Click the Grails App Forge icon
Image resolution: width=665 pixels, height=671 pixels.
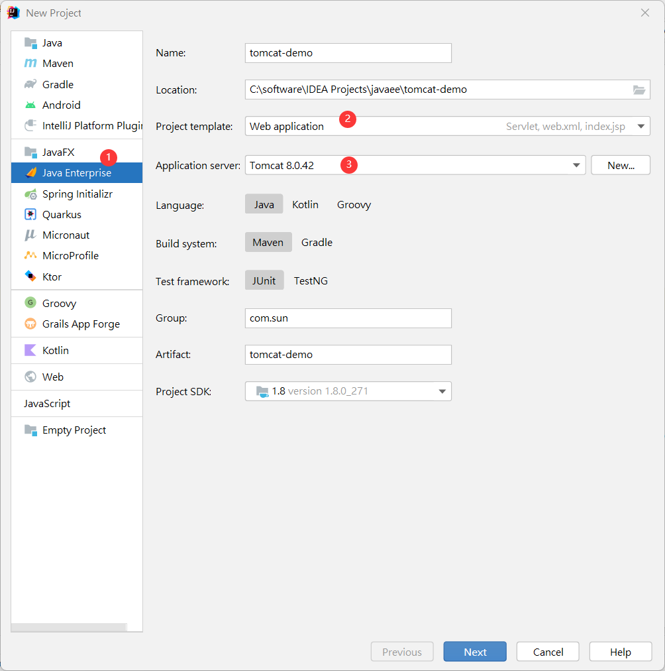click(x=30, y=324)
